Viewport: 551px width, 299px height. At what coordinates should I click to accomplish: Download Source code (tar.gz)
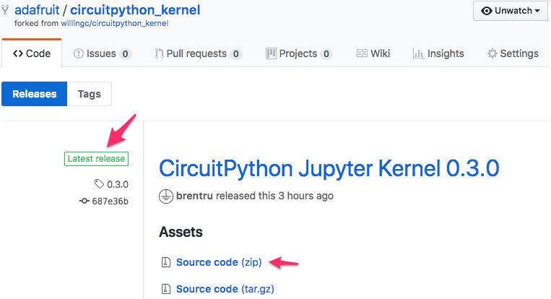225,289
